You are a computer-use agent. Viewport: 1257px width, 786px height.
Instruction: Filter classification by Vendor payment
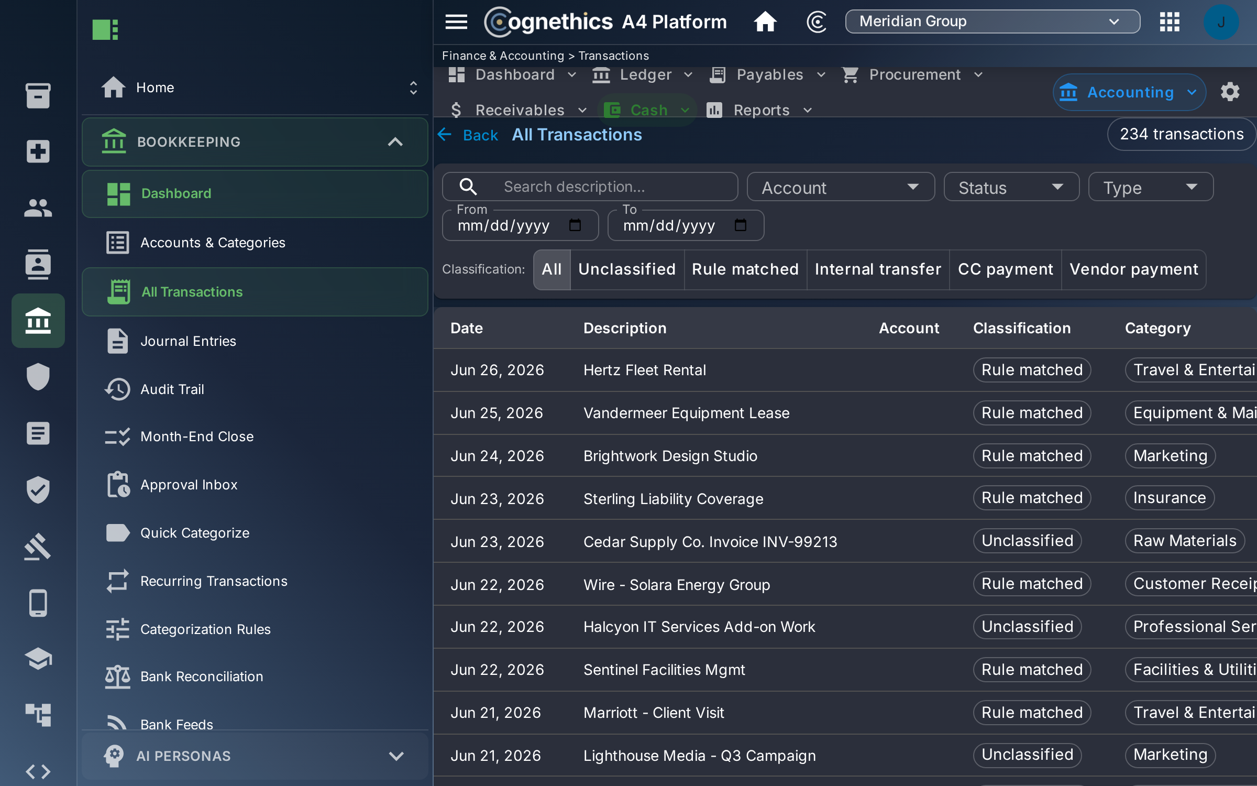pyautogui.click(x=1134, y=269)
